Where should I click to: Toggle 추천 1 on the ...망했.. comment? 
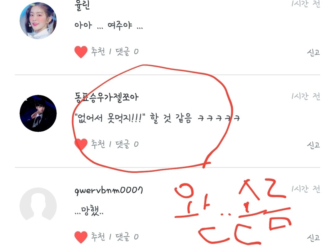click(101, 237)
